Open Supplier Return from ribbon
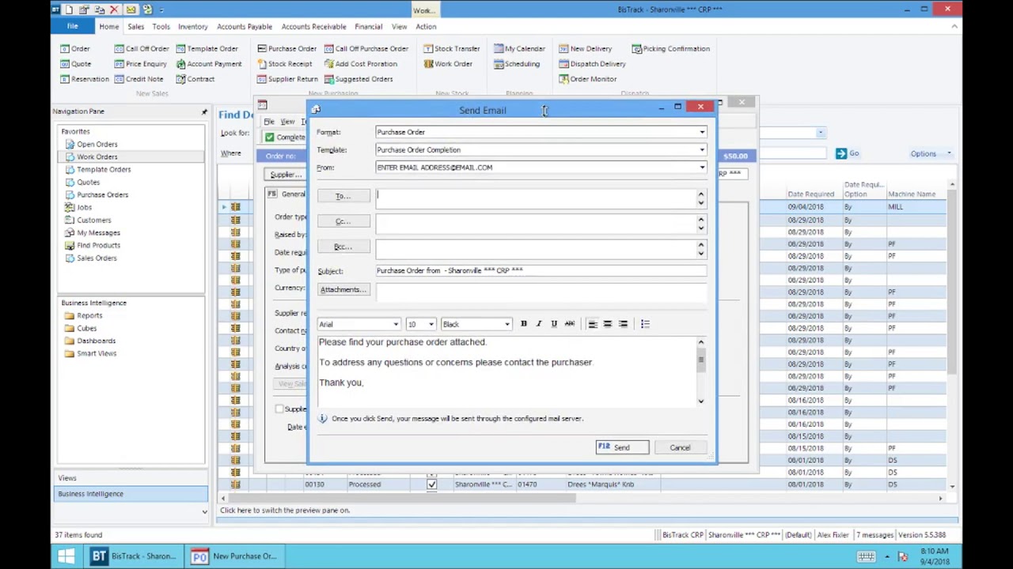 (x=287, y=79)
